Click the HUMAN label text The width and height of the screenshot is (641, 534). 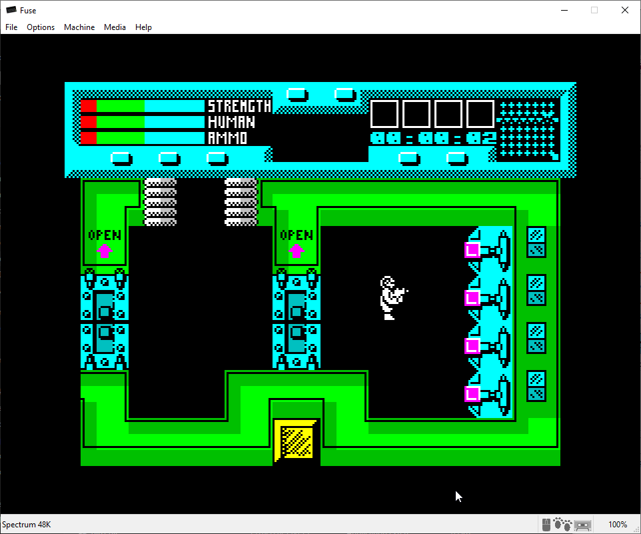(231, 122)
